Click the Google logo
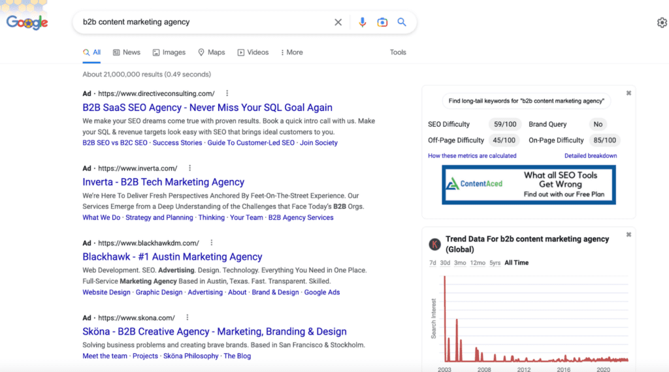Viewport: 669px width, 372px height. 27,22
